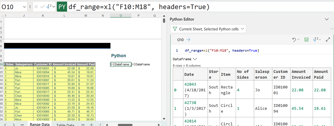
Task: Open the Python Editor more options ellipsis
Action: click(x=332, y=29)
